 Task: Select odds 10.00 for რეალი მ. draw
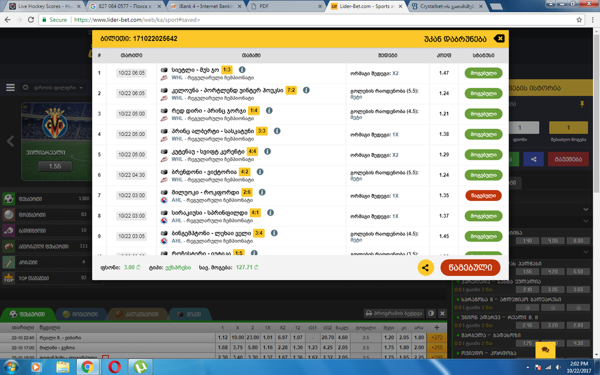coord(238,337)
